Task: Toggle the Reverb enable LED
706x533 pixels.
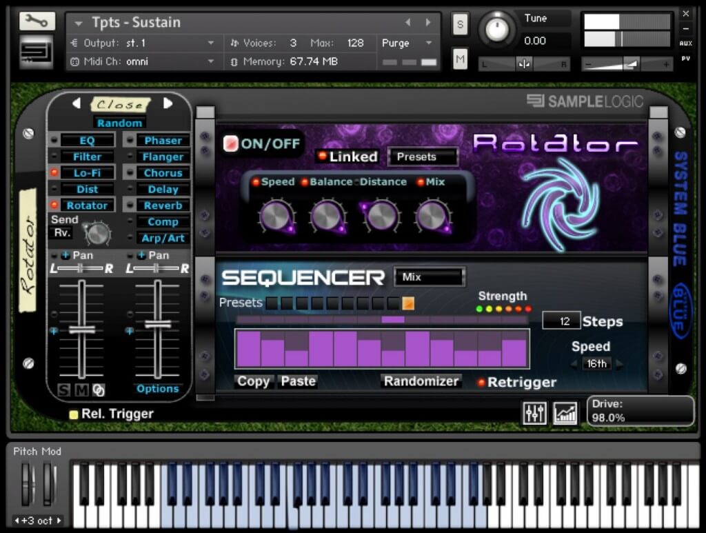Action: 130,205
